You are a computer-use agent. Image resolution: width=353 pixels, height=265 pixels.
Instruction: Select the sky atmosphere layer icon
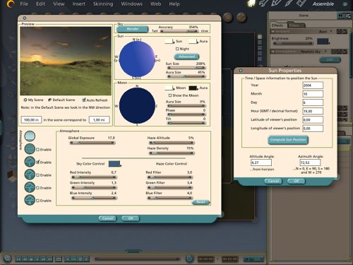(x=30, y=136)
